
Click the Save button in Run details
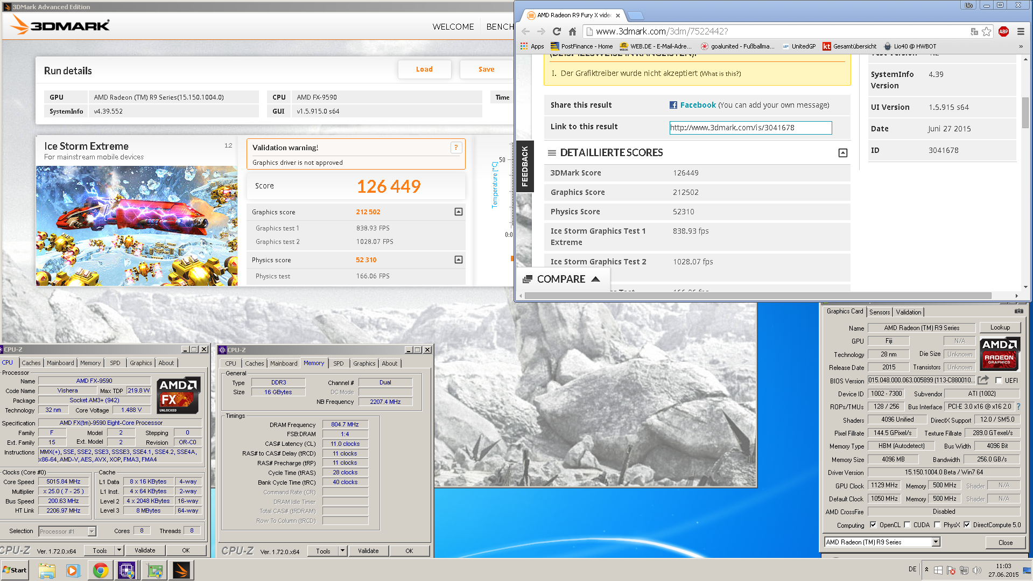tap(486, 69)
